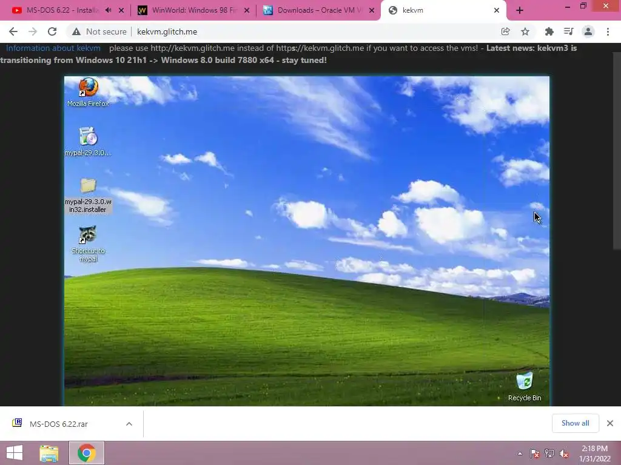The image size is (621, 465).
Task: Open the Extensions puzzle menu
Action: [x=549, y=31]
